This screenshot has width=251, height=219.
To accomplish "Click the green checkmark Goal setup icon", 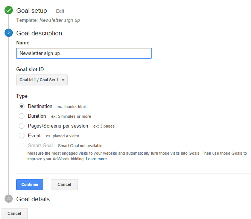I will (9, 10).
